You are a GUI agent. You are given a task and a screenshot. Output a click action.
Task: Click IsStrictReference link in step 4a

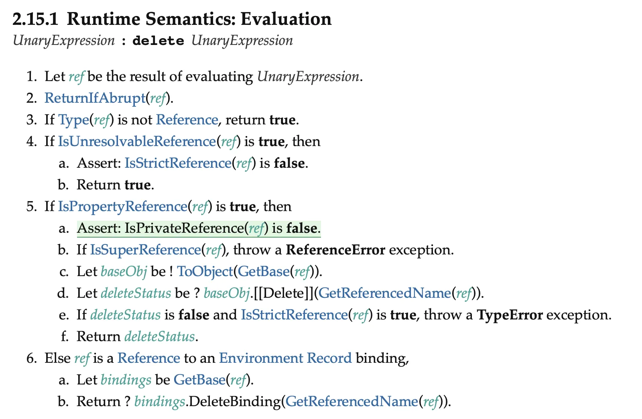(x=178, y=163)
